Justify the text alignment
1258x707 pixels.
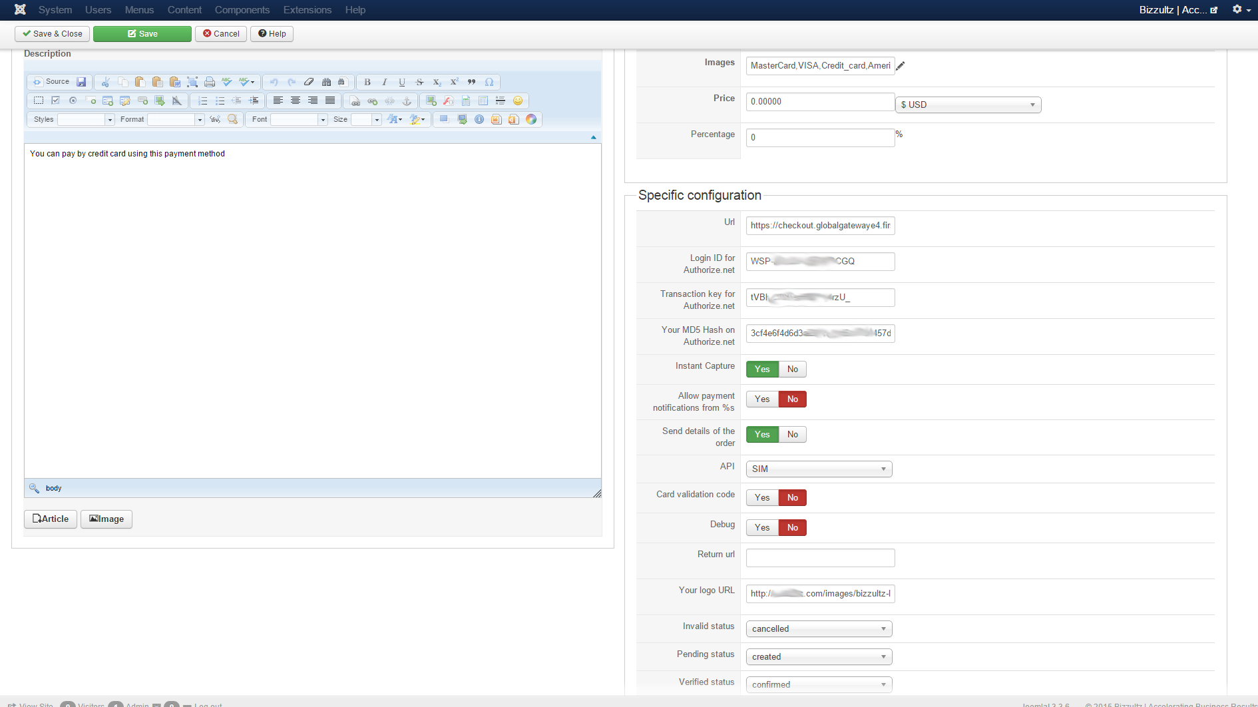(330, 101)
